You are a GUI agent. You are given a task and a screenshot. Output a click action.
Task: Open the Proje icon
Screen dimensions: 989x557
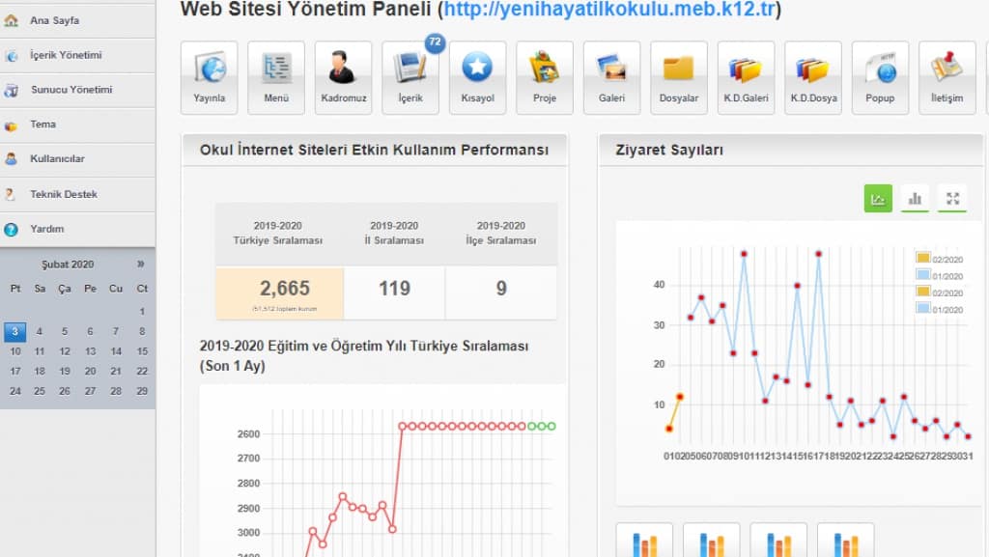545,76
